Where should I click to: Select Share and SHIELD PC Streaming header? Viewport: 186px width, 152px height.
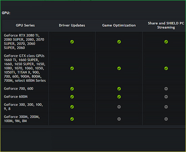pos(166,25)
